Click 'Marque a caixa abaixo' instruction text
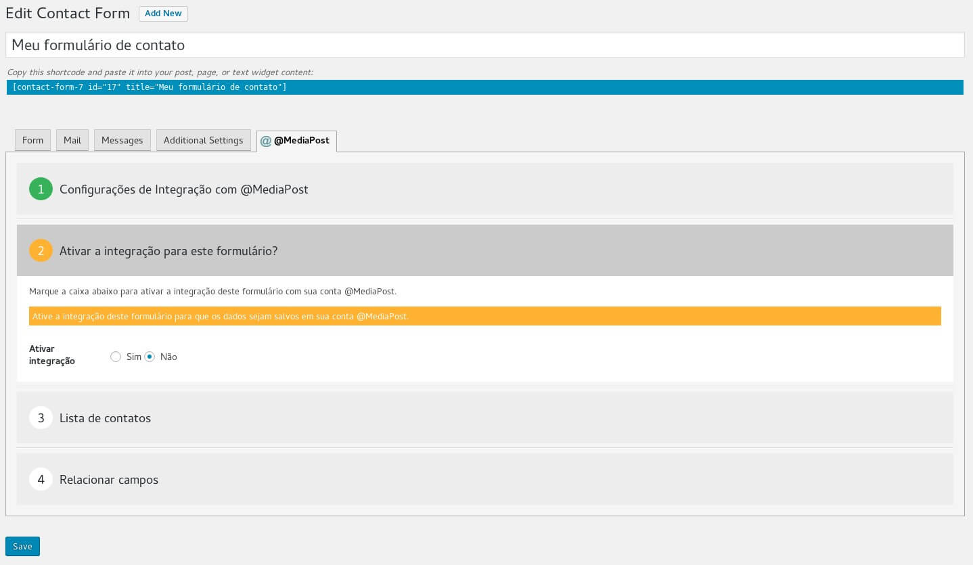The image size is (973, 565). [x=212, y=292]
